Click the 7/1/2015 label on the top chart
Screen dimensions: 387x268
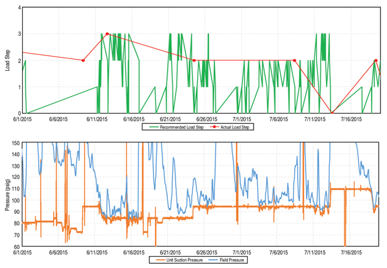[x=241, y=119]
